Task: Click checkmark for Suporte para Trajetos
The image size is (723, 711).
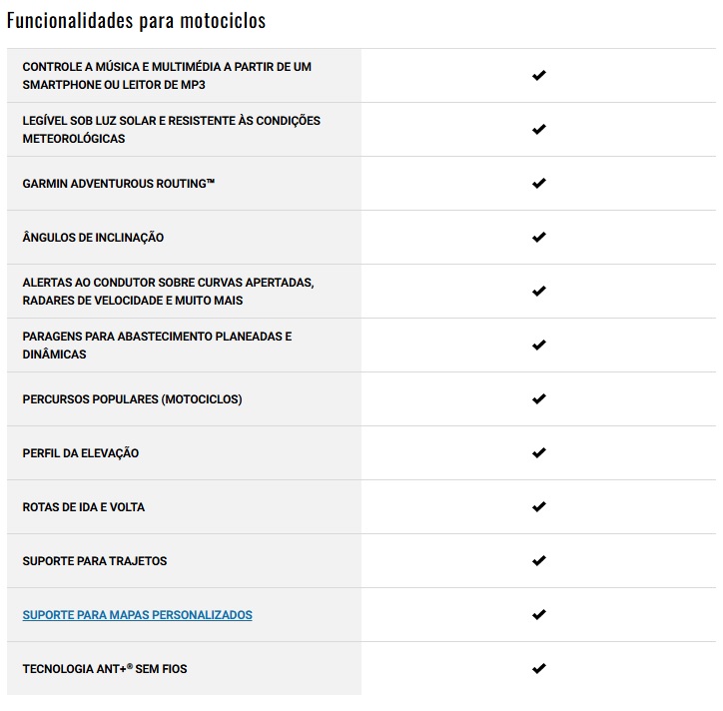Action: click(539, 560)
